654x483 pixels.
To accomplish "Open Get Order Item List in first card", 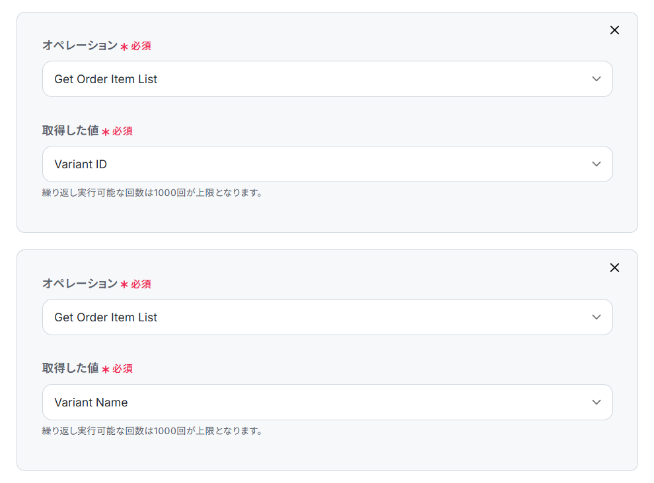I will coord(328,79).
